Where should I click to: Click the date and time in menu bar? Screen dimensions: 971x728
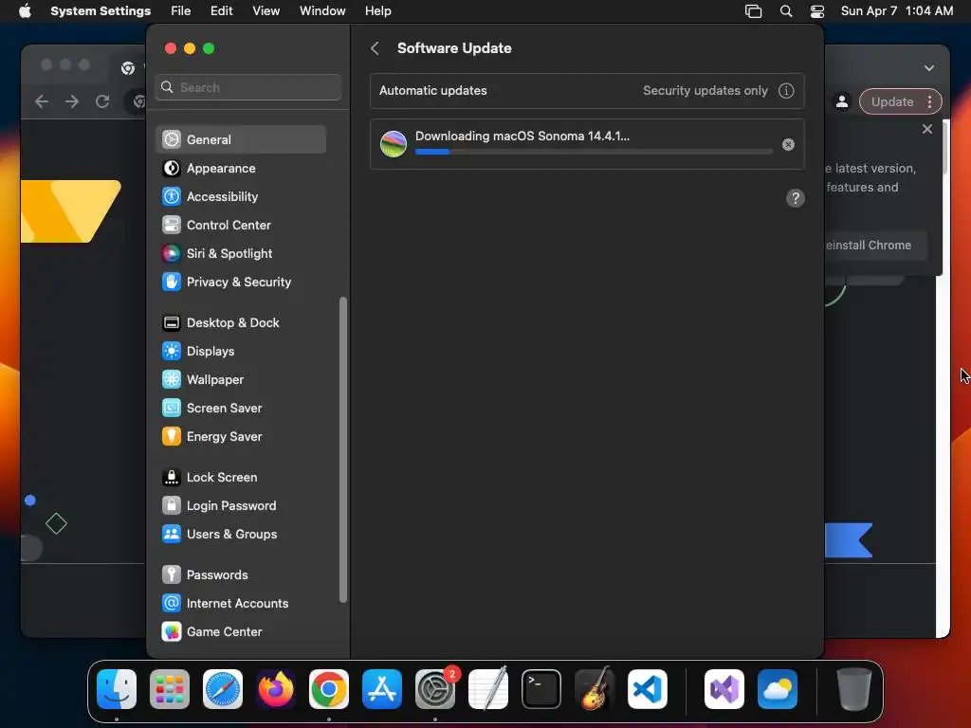click(897, 11)
